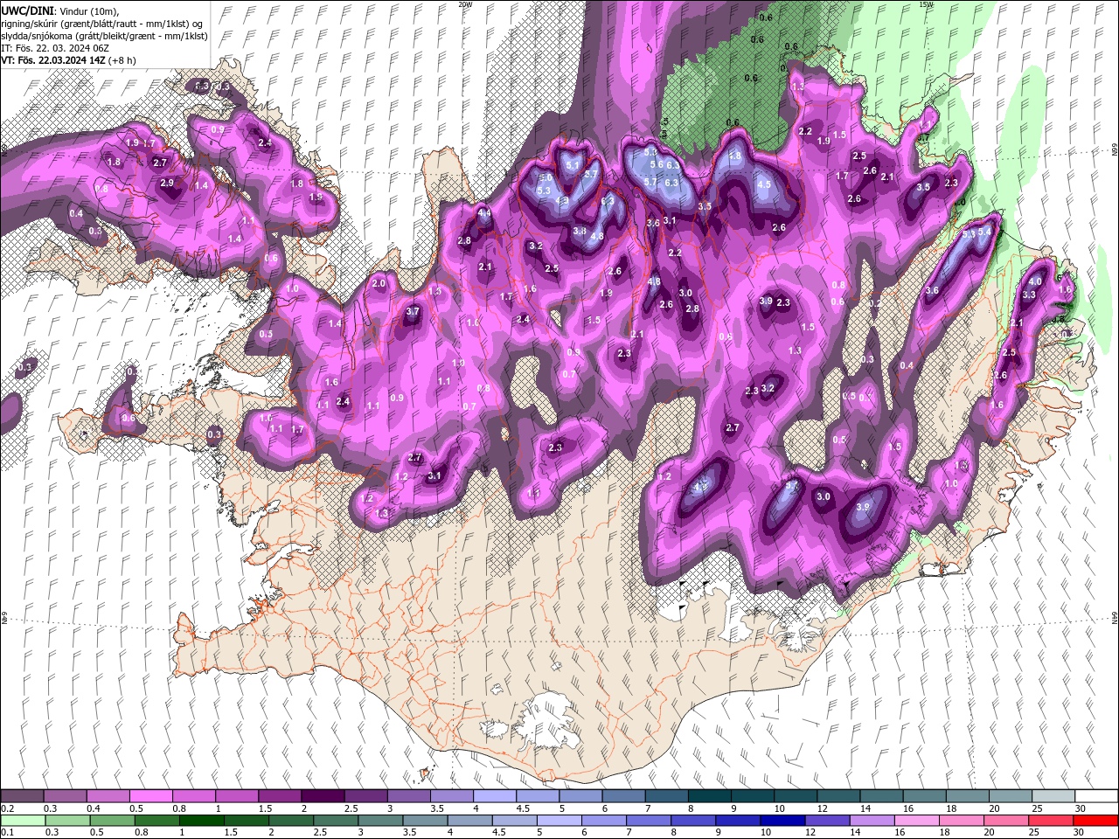The width and height of the screenshot is (1119, 839).
Task: Select the darkest green swatch in rain legend
Action: [x=201, y=821]
